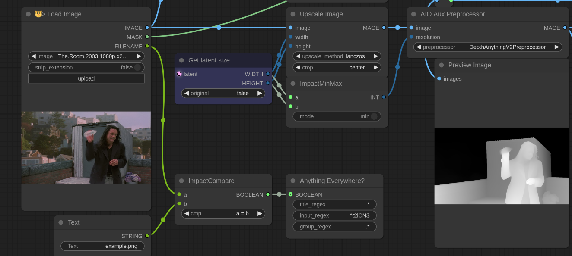The width and height of the screenshot is (572, 256).
Task: Click ImpactMinMax input port a
Action: click(x=290, y=97)
